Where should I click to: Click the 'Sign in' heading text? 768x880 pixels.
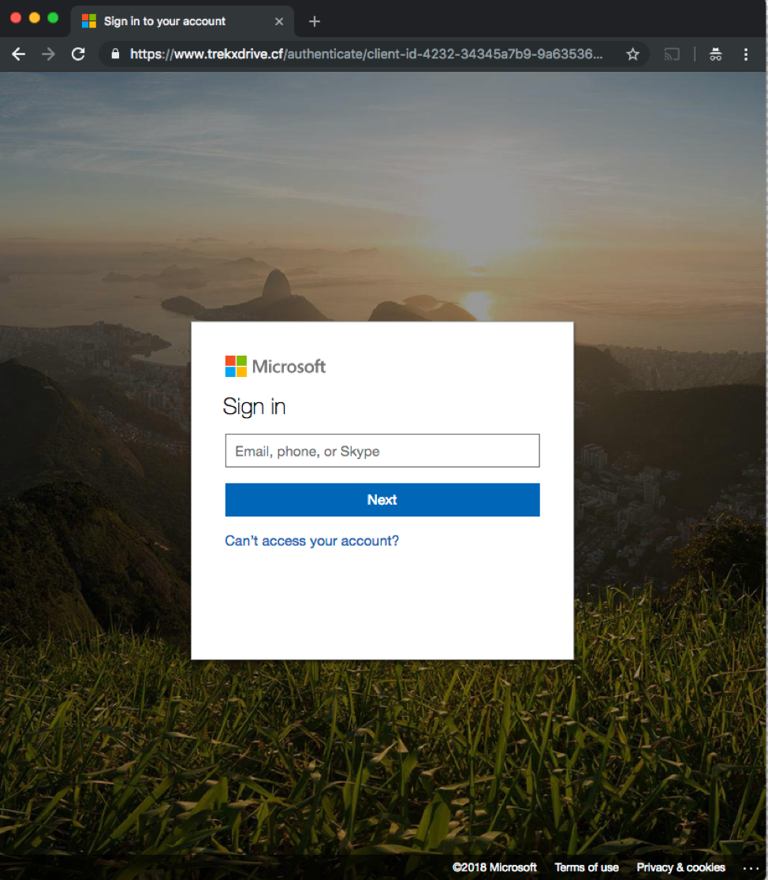[255, 406]
